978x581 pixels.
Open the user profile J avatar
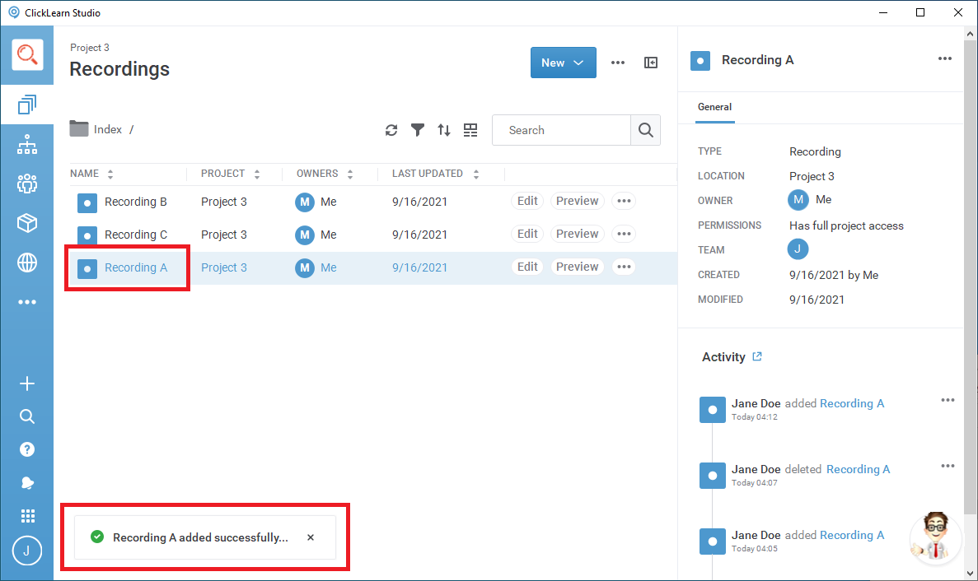27,551
